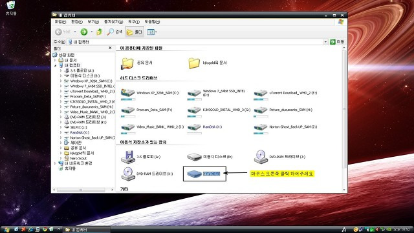Select the DVD-RAM drive (K:) icon
Image resolution: width=414 pixels, height=233 pixels.
coord(128,174)
